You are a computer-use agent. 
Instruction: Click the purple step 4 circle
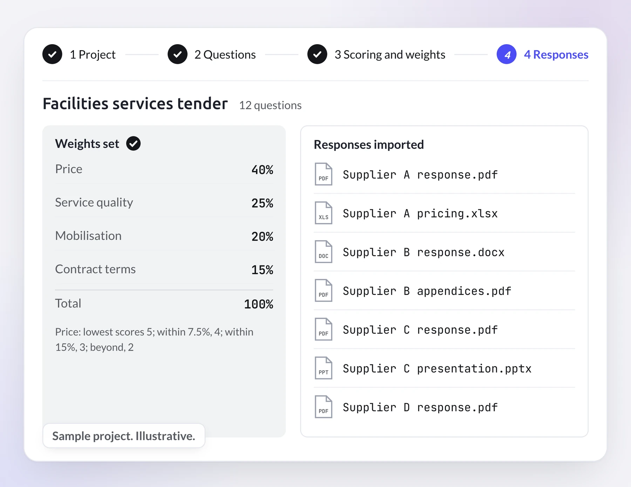click(x=507, y=54)
